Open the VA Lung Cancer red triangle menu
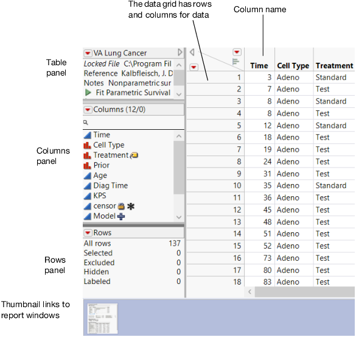This screenshot has width=356, height=337. (88, 53)
